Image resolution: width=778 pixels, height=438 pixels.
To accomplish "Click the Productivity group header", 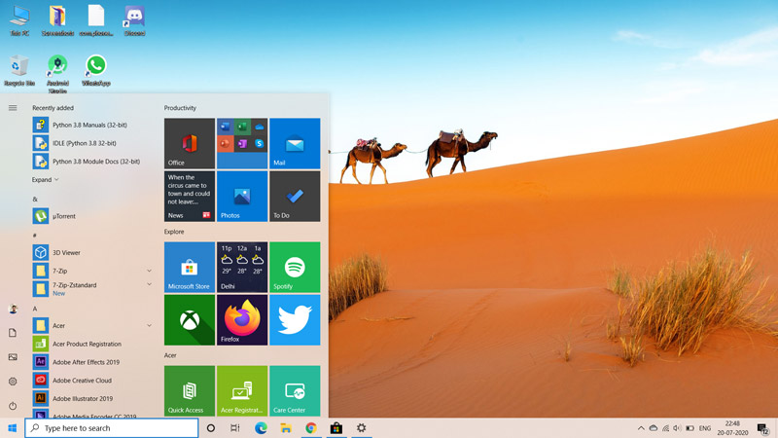I will 180,108.
